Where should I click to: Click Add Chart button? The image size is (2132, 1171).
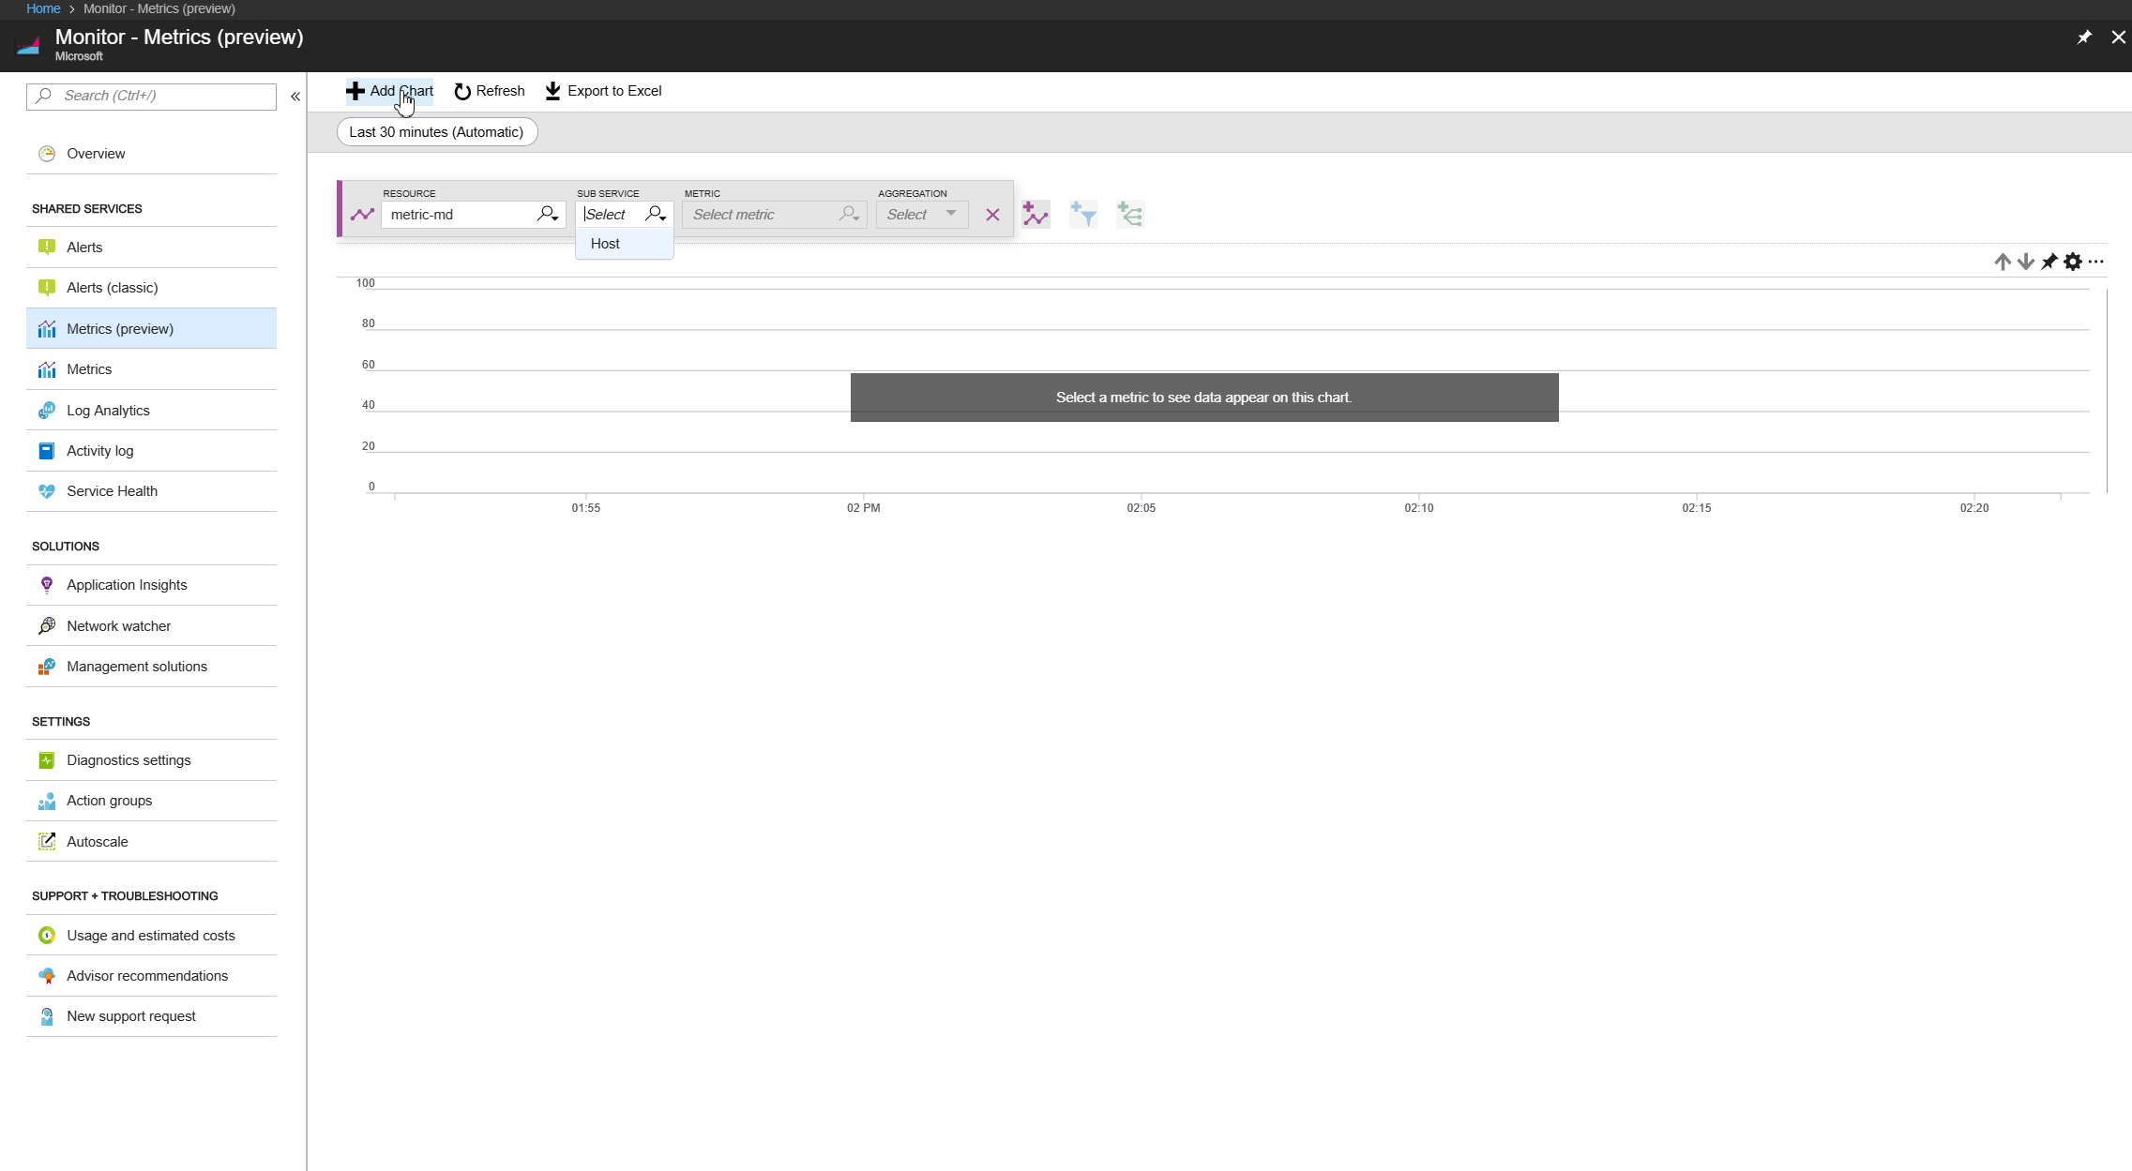389,91
